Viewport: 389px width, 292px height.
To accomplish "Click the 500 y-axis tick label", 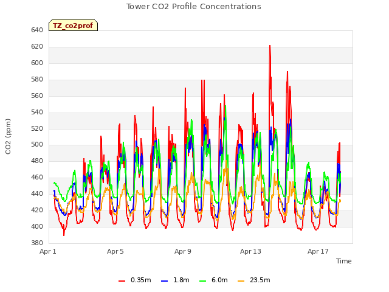I will (x=37, y=145).
